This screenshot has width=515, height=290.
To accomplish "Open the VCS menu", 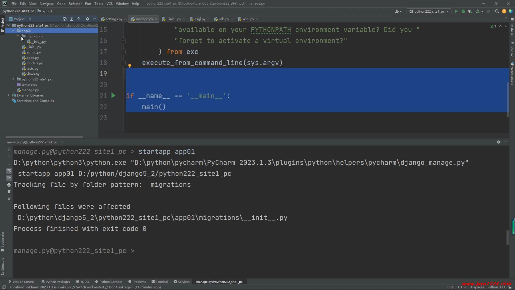I will (109, 3).
